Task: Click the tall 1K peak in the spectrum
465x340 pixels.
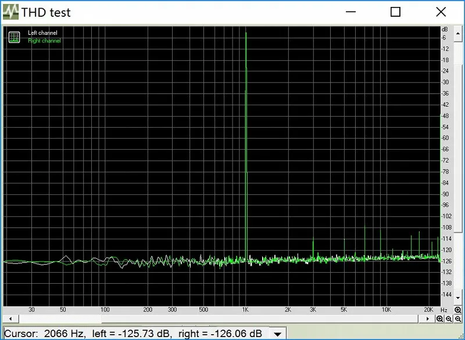Action: pyautogui.click(x=246, y=145)
